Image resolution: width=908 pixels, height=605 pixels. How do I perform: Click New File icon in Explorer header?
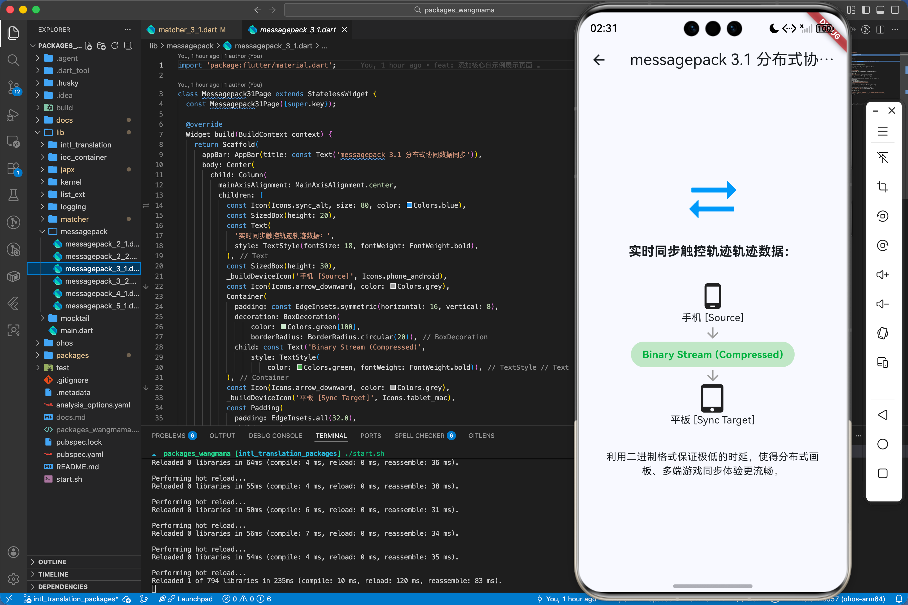tap(88, 46)
